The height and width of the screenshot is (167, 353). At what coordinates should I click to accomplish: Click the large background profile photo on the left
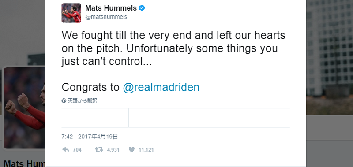(x=24, y=108)
